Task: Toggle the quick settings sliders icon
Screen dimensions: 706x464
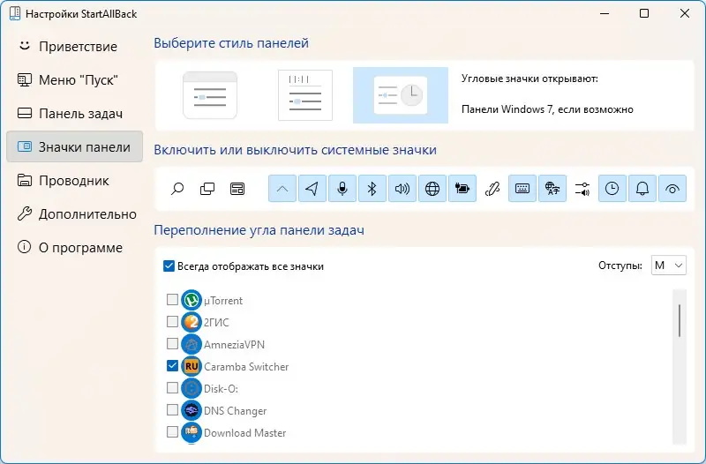Action: (x=582, y=189)
